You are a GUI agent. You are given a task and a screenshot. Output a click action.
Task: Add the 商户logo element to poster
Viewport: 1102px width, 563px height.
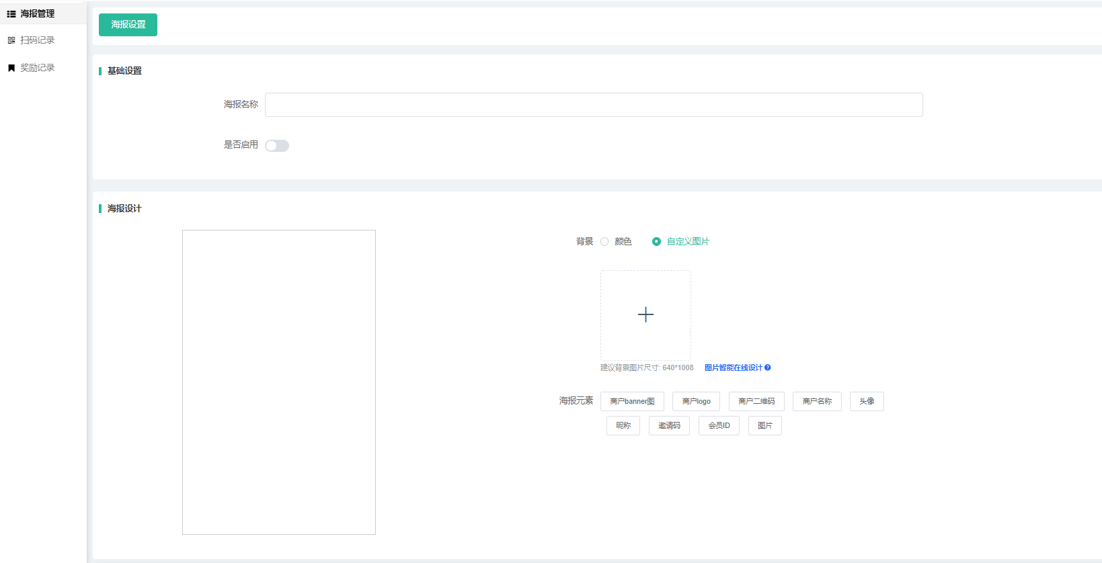click(x=696, y=402)
